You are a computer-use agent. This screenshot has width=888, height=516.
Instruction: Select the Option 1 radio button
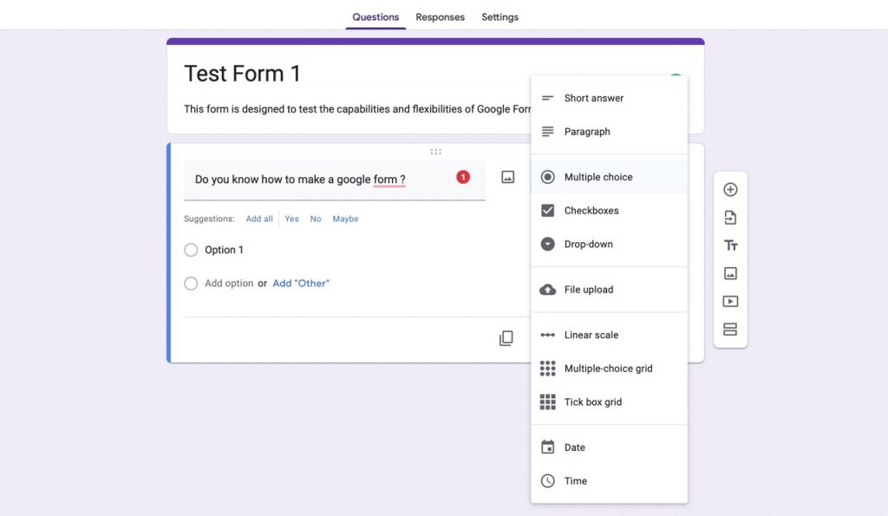(191, 250)
